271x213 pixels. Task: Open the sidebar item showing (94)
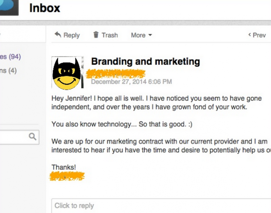(10, 57)
